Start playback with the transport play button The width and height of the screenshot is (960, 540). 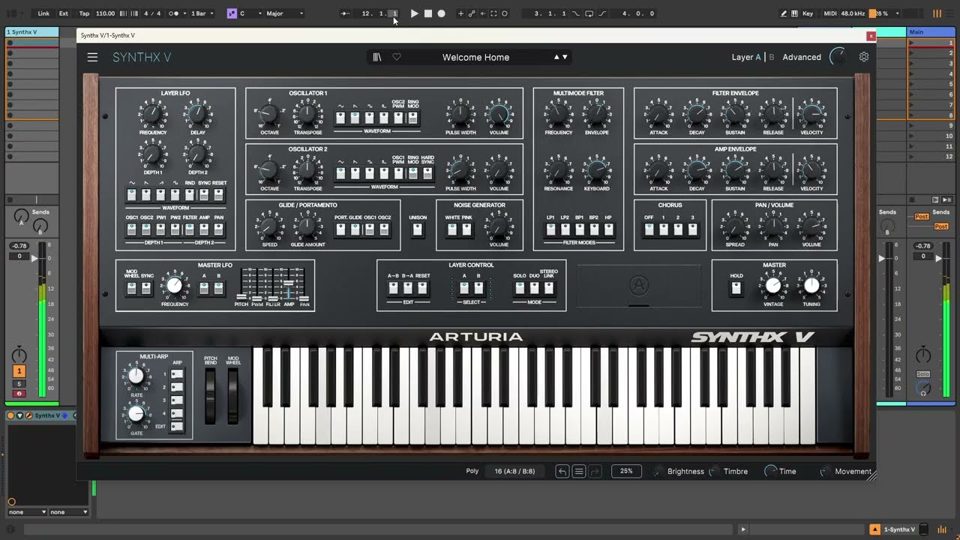(x=414, y=13)
